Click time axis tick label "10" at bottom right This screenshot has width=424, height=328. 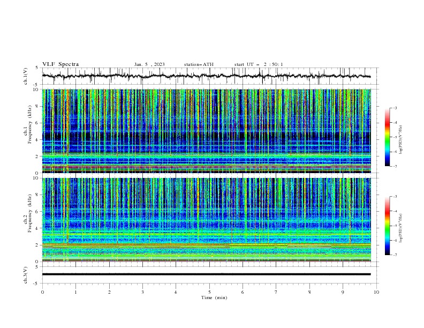376,292
